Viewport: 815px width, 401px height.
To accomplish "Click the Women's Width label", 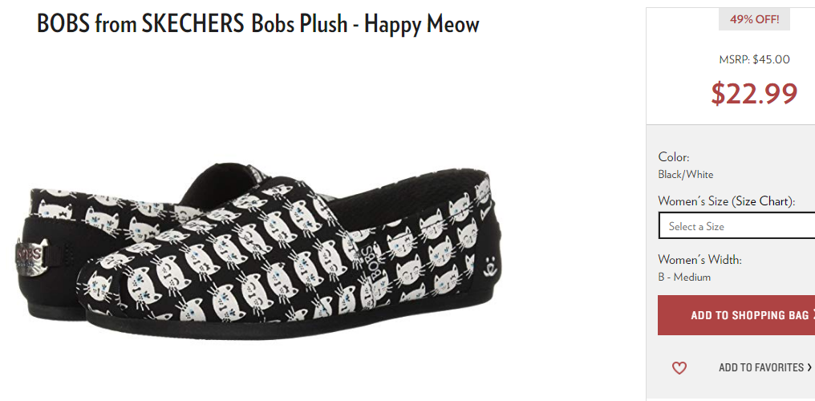I will click(699, 259).
